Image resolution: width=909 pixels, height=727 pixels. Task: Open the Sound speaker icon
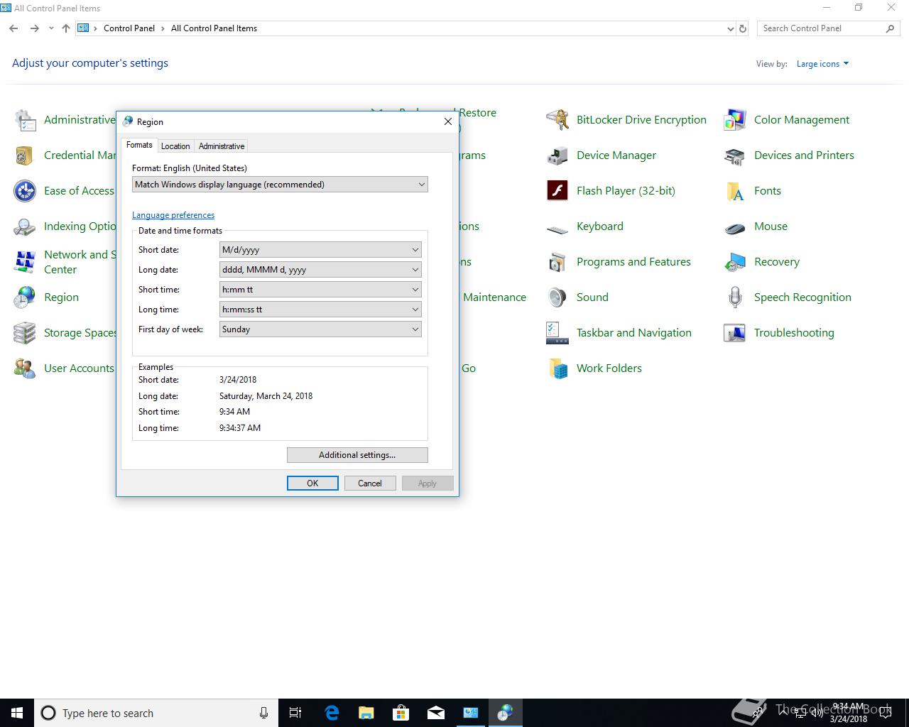(x=557, y=297)
